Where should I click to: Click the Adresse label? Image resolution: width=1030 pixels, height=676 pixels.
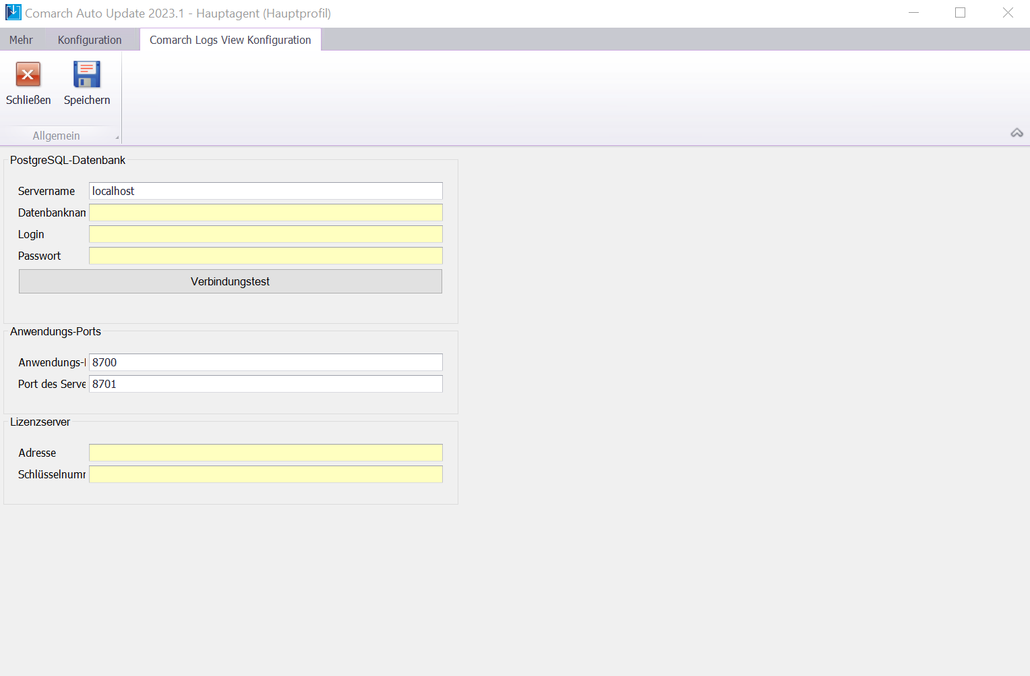(x=37, y=453)
